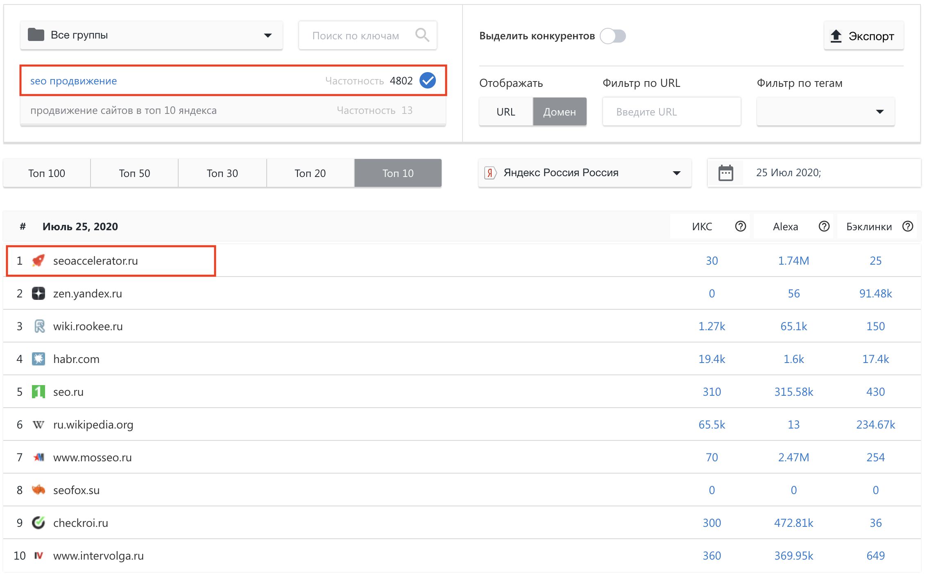The height and width of the screenshot is (576, 925).
Task: Click the Alexa help question-mark icon
Action: point(824,226)
